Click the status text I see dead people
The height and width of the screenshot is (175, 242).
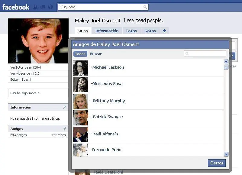(x=144, y=20)
